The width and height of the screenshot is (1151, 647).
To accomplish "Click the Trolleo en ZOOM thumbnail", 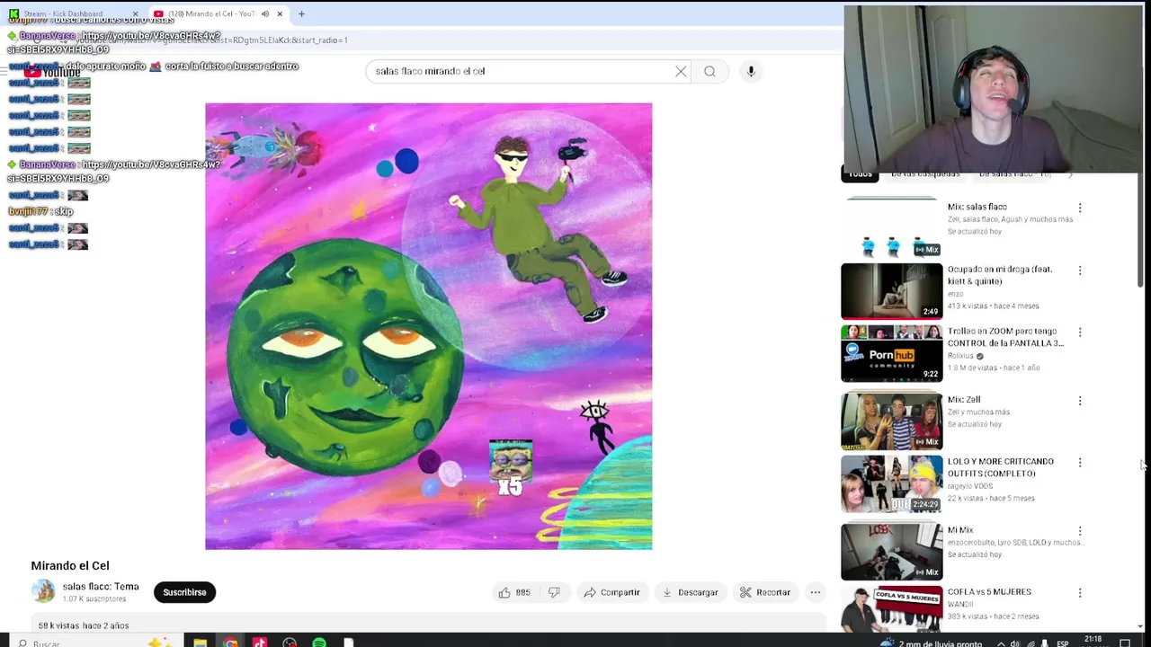I will click(892, 353).
